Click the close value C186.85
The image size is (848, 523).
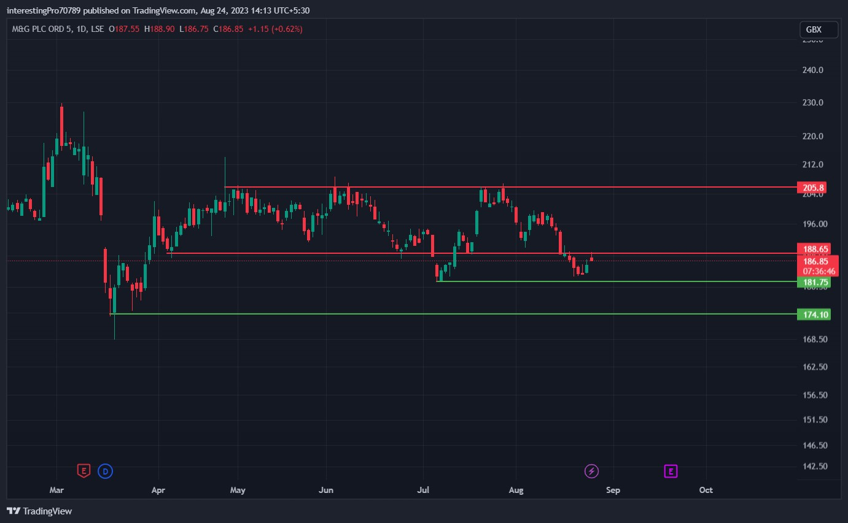(x=228, y=29)
